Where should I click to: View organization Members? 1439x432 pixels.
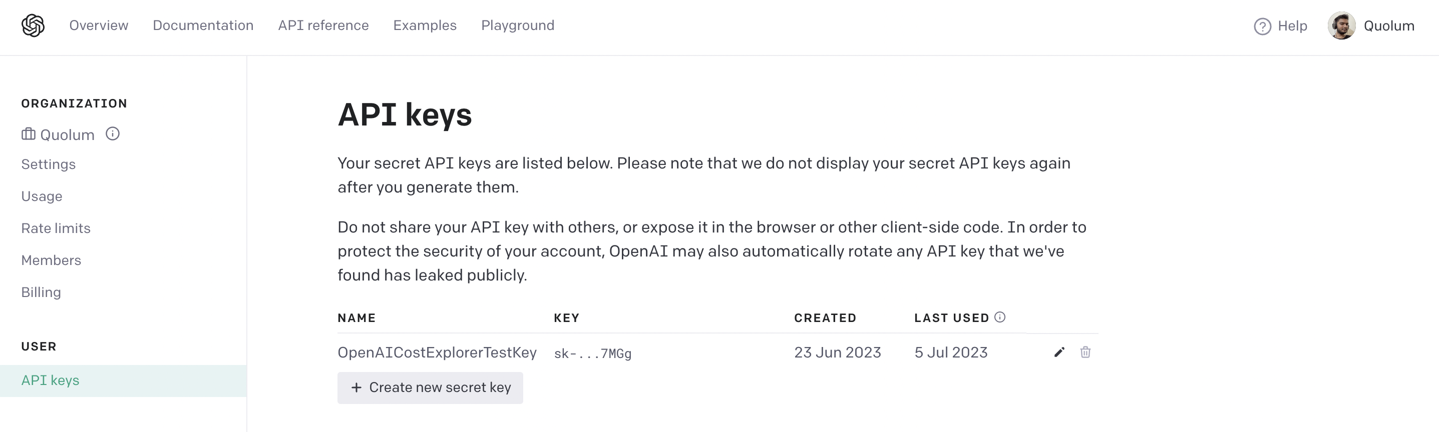(51, 260)
